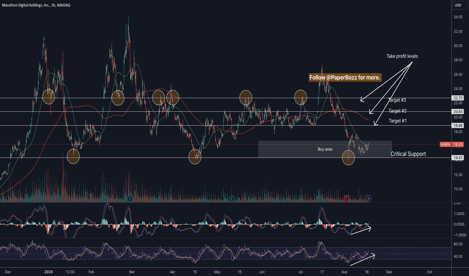Select the 18.88 horizontal line price label
Screen dimensions: 469x276
458,125
